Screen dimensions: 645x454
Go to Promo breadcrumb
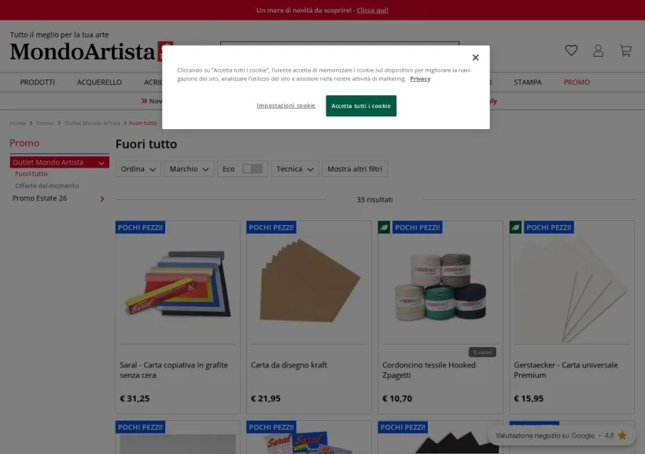click(45, 123)
